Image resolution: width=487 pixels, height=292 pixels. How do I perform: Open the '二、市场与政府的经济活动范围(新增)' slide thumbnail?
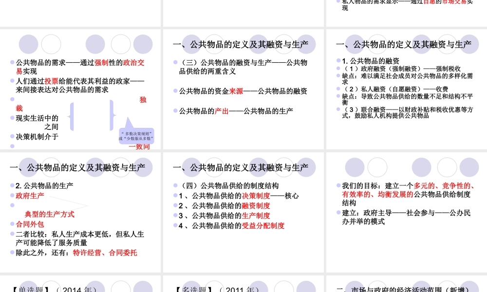click(x=407, y=284)
